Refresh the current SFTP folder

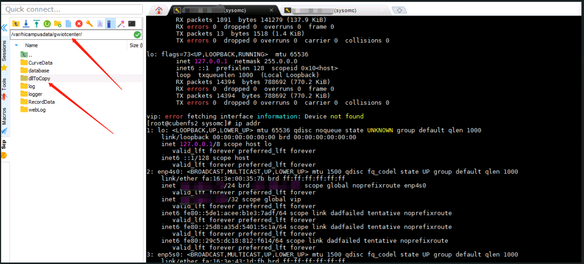pos(47,24)
